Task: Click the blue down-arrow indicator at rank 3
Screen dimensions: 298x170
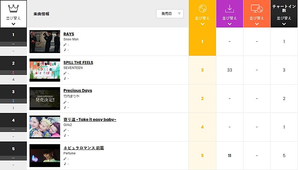Action: (x=13, y=101)
